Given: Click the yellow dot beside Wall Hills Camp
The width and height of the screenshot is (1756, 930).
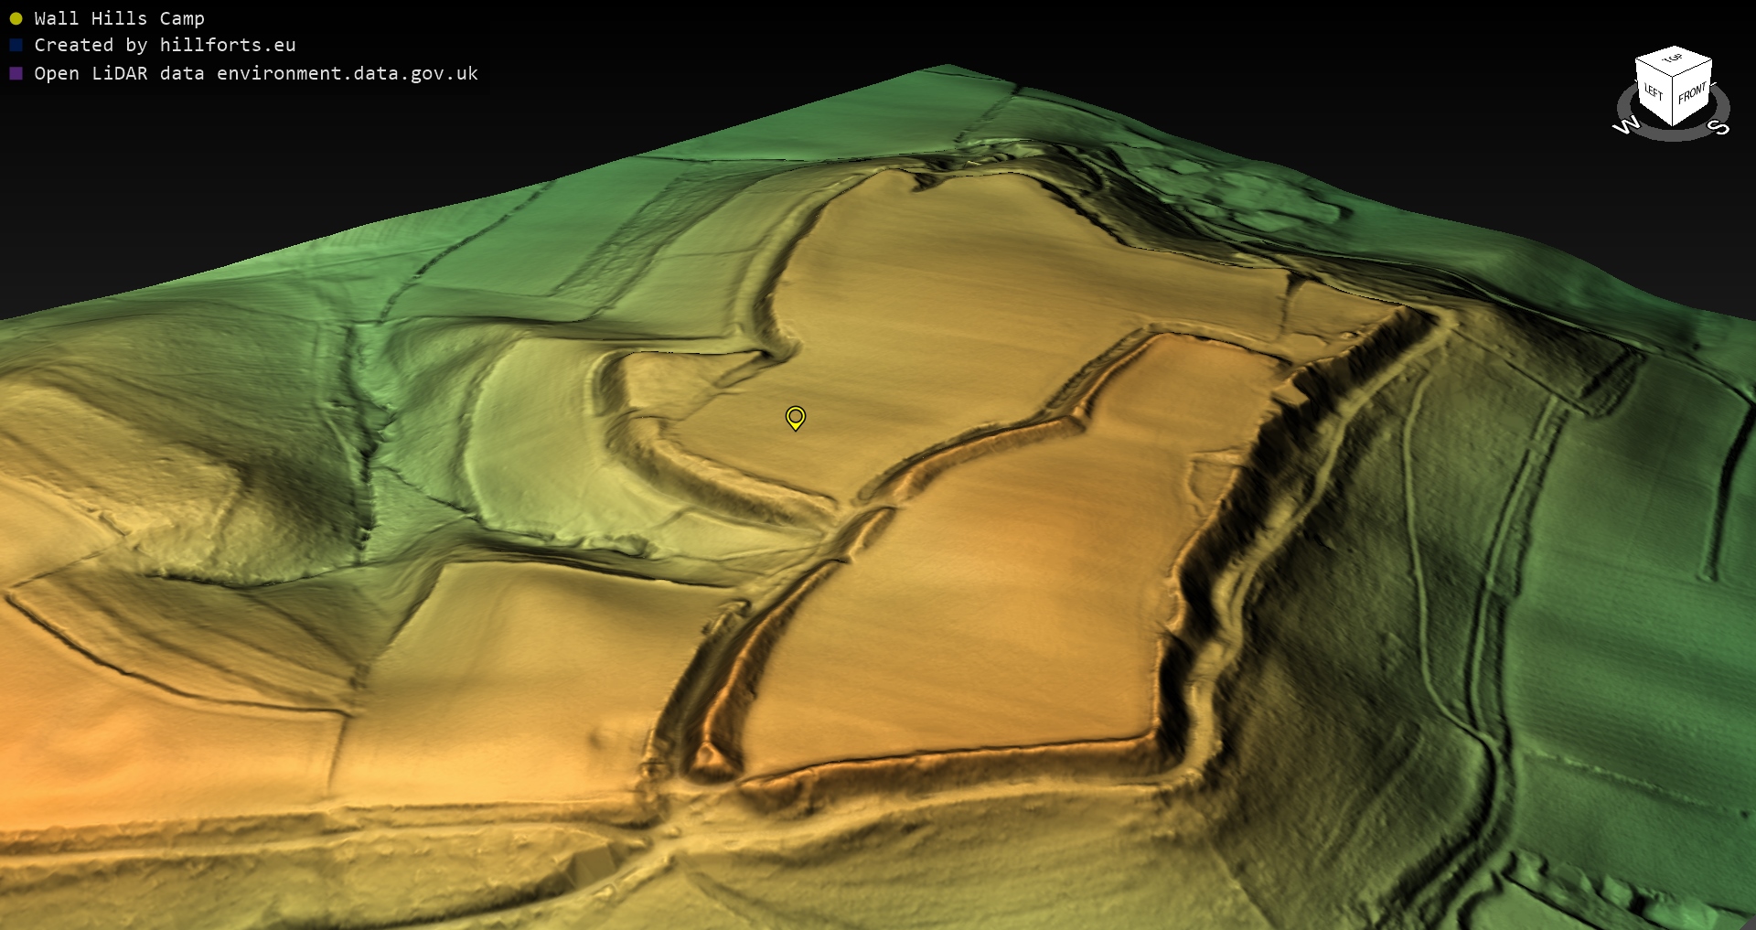Looking at the screenshot, I should [x=16, y=18].
